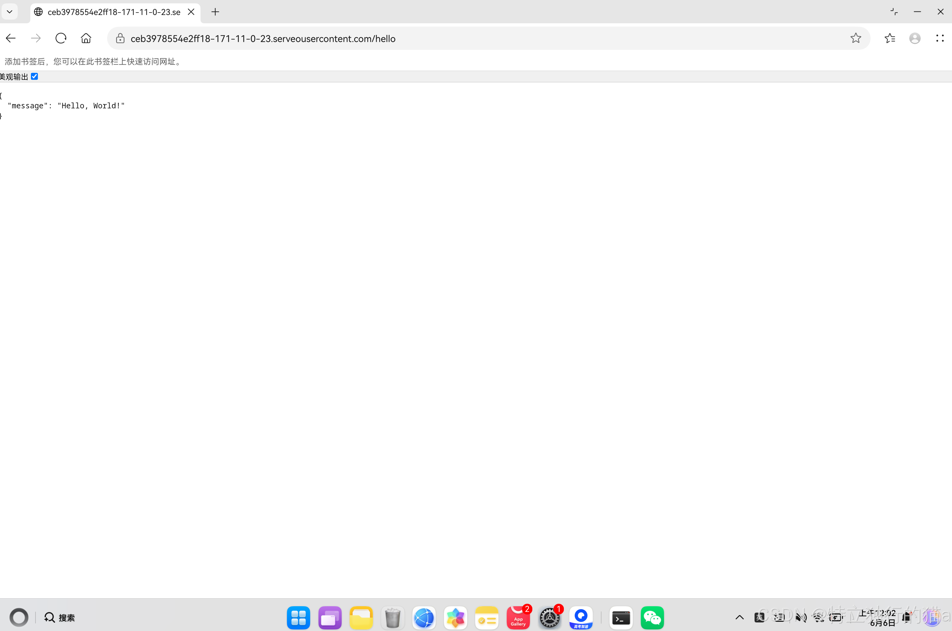Open taskbar 搜索 search
The height and width of the screenshot is (631, 952).
pos(60,617)
